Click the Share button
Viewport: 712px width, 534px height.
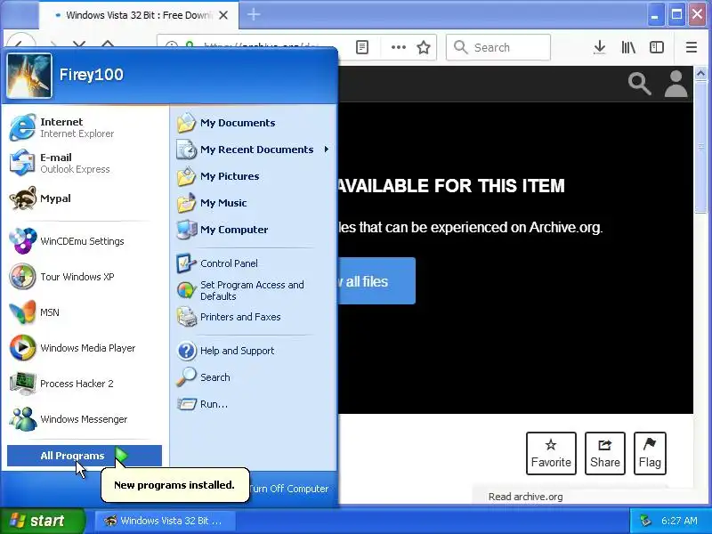coord(605,454)
